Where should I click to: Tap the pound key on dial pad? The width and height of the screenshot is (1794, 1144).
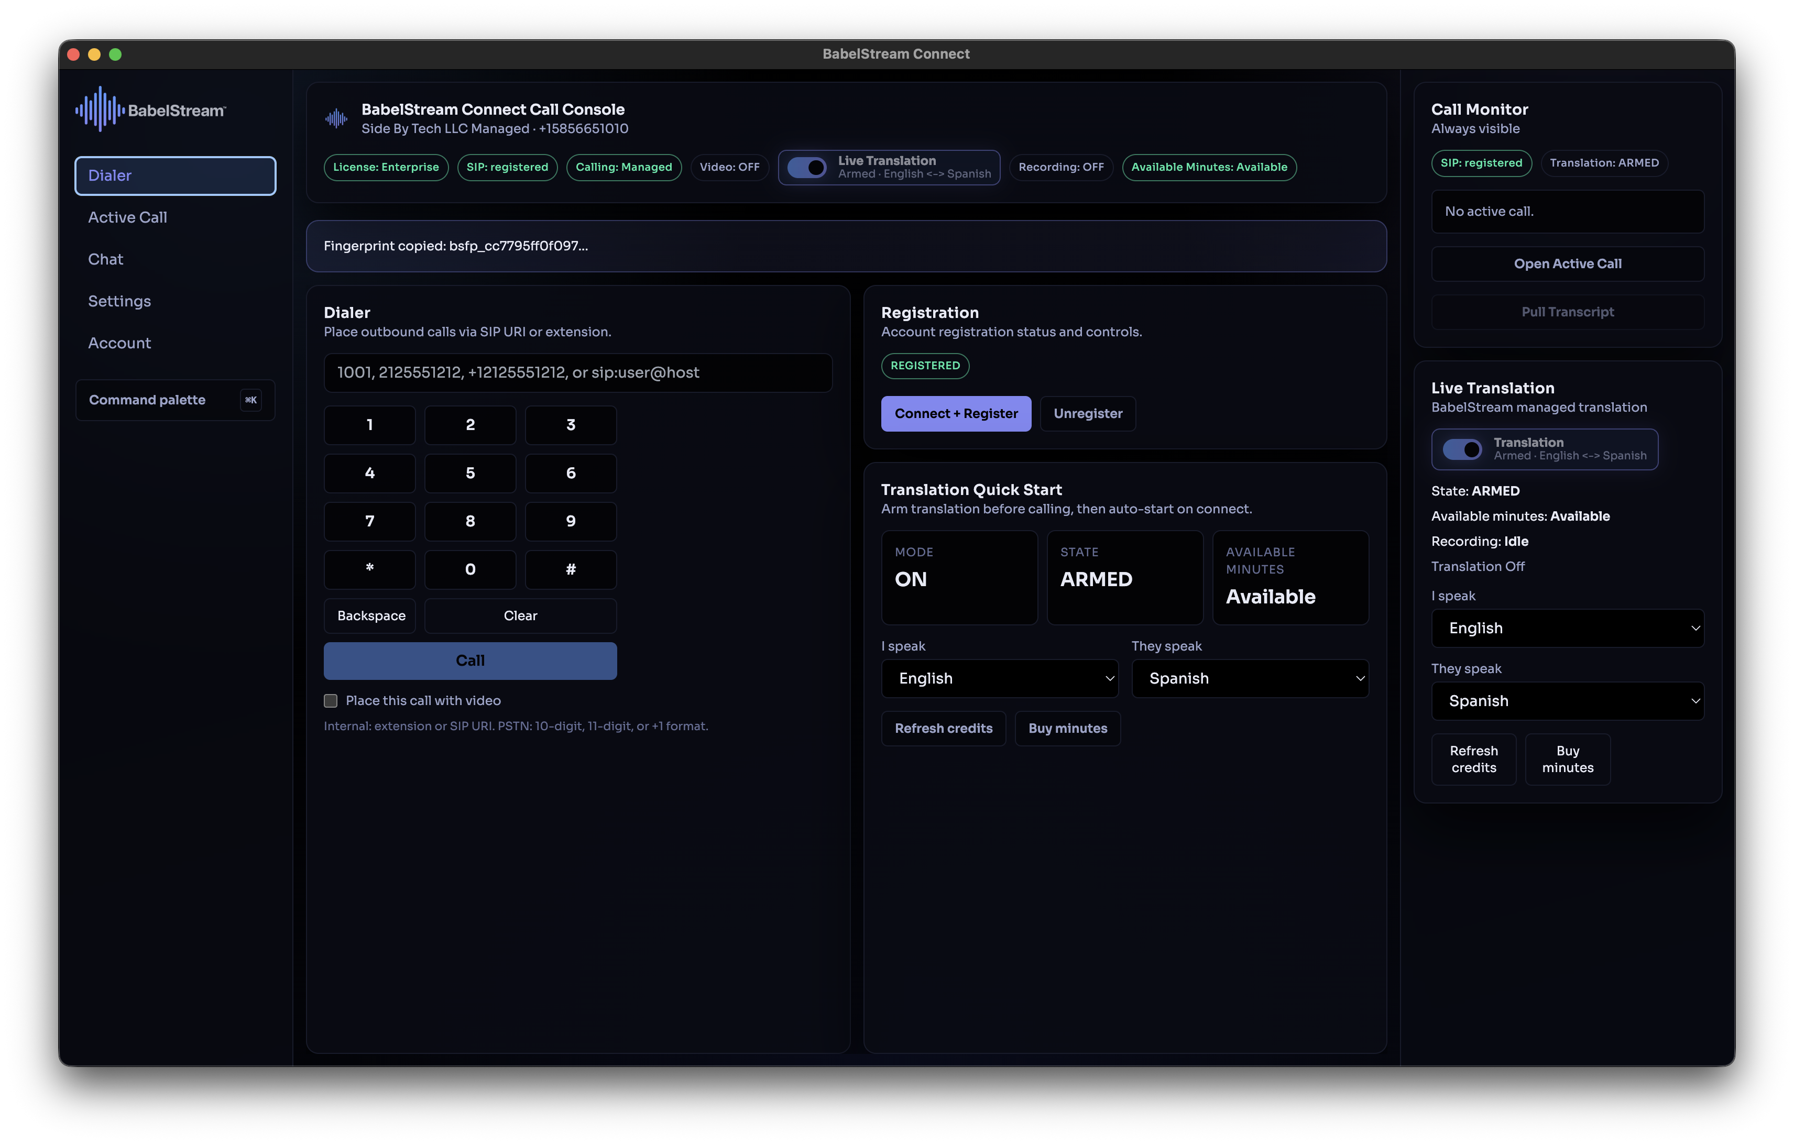pyautogui.click(x=571, y=570)
